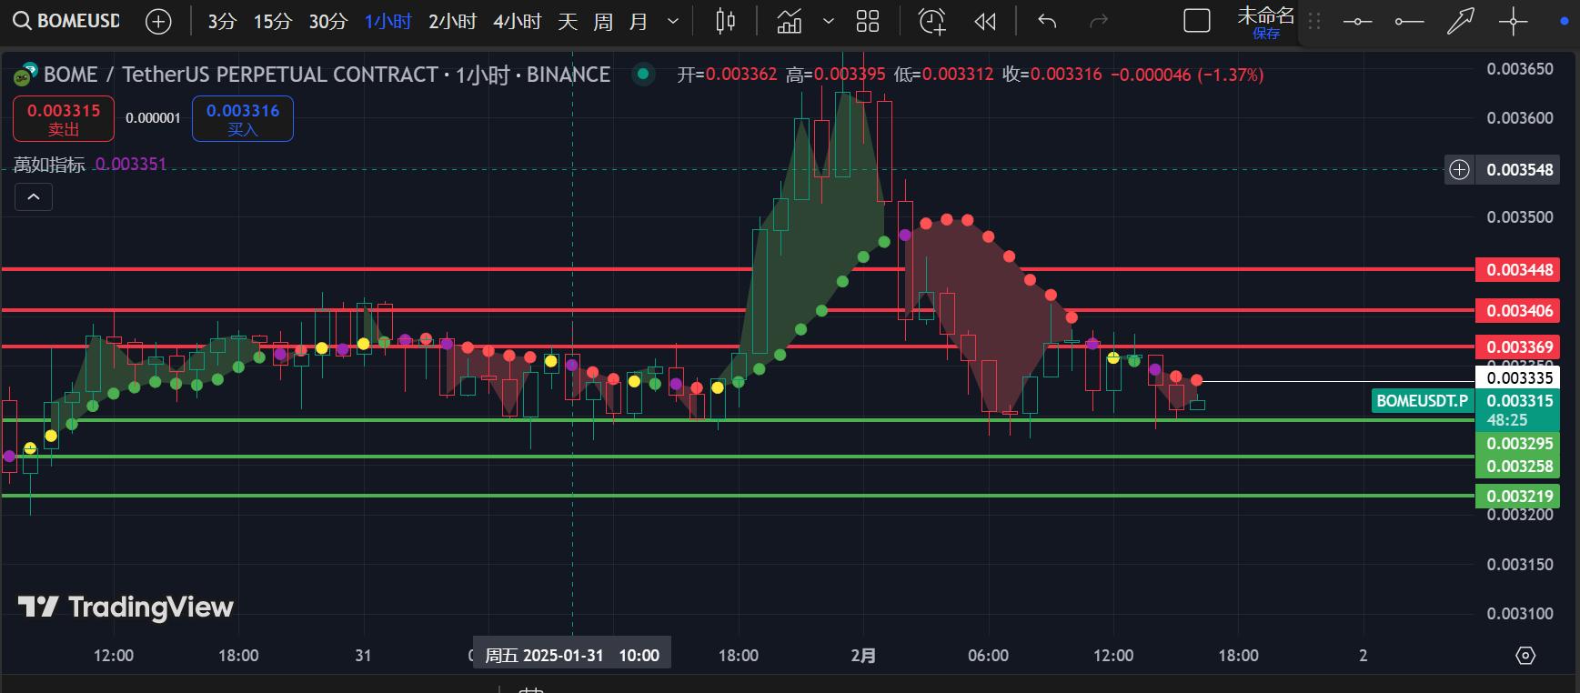Click the 收=0.003316 close value
1580x693 pixels.
pos(1052,75)
